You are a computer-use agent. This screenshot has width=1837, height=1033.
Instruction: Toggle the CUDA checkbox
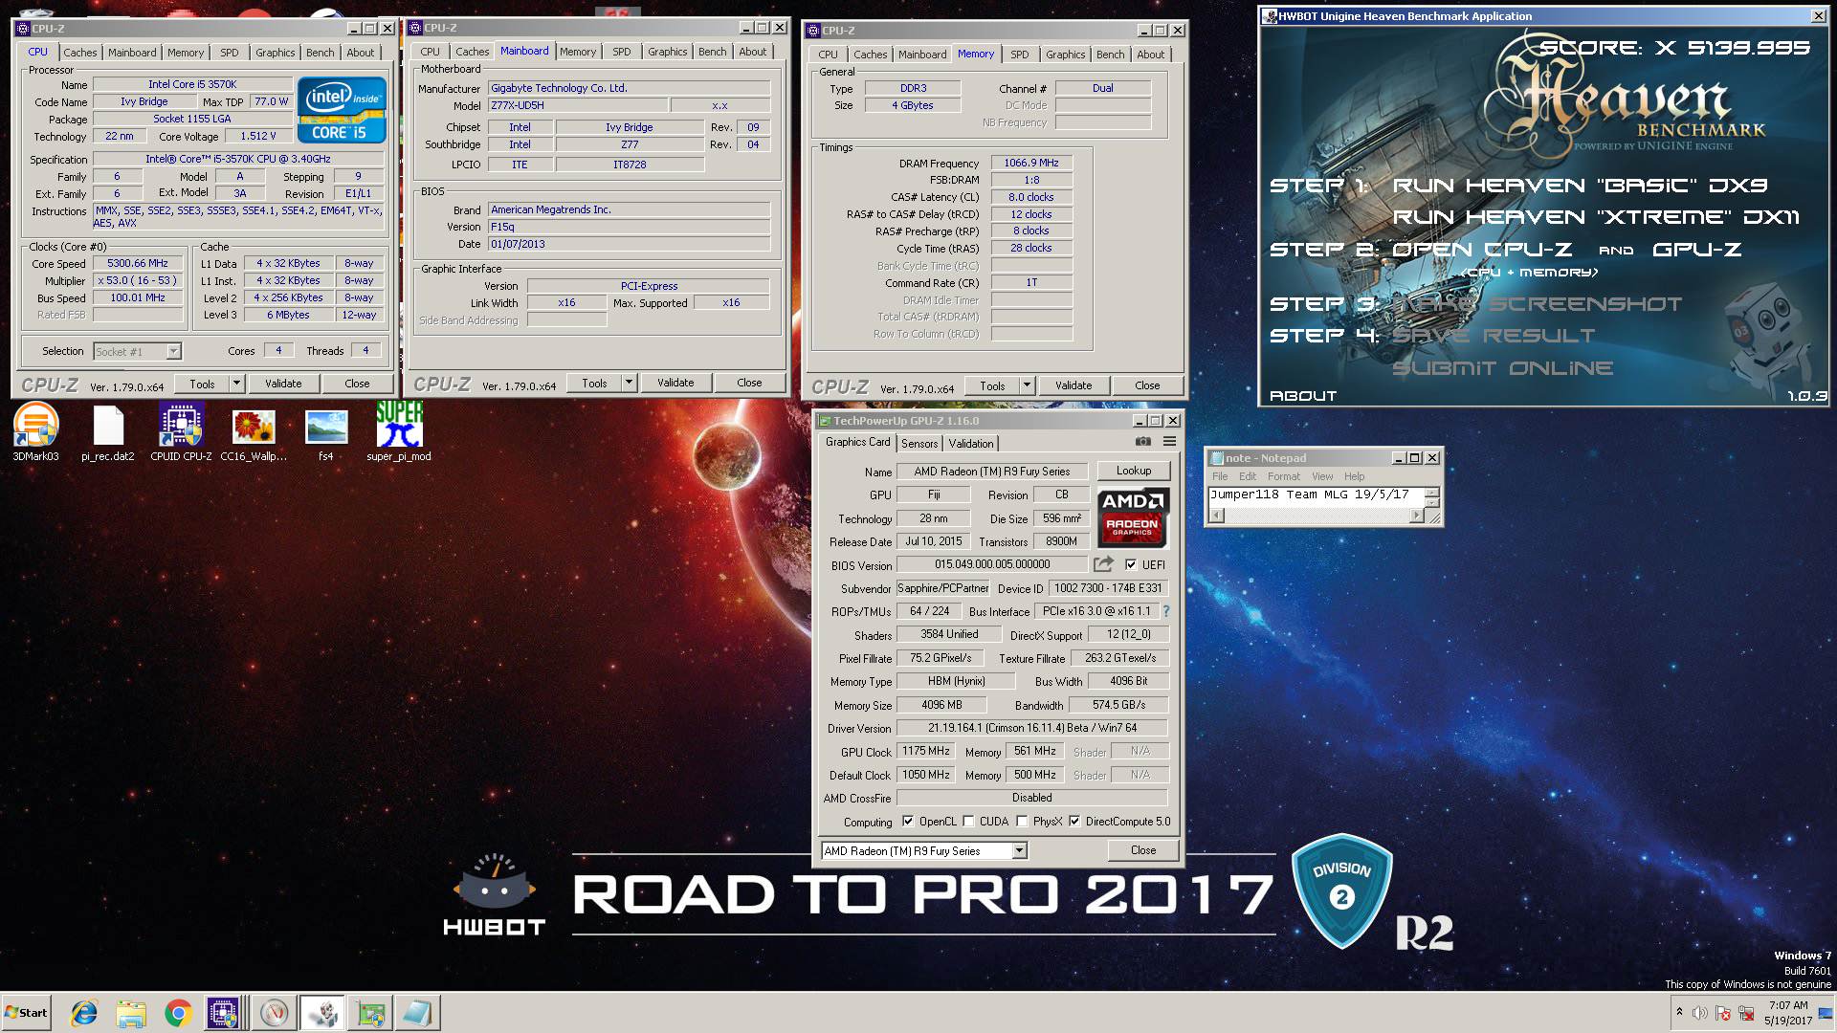[969, 821]
